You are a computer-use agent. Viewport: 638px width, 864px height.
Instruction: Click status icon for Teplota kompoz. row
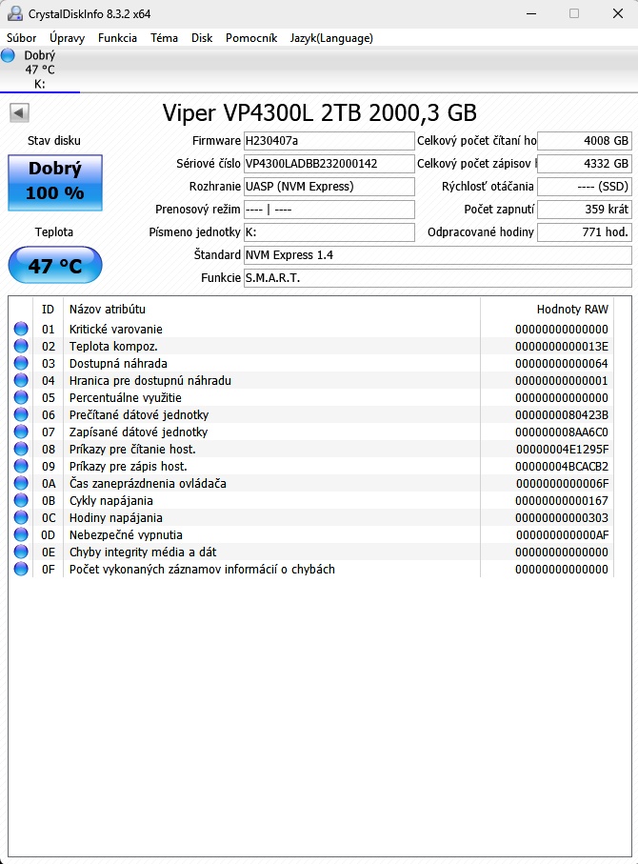[21, 346]
